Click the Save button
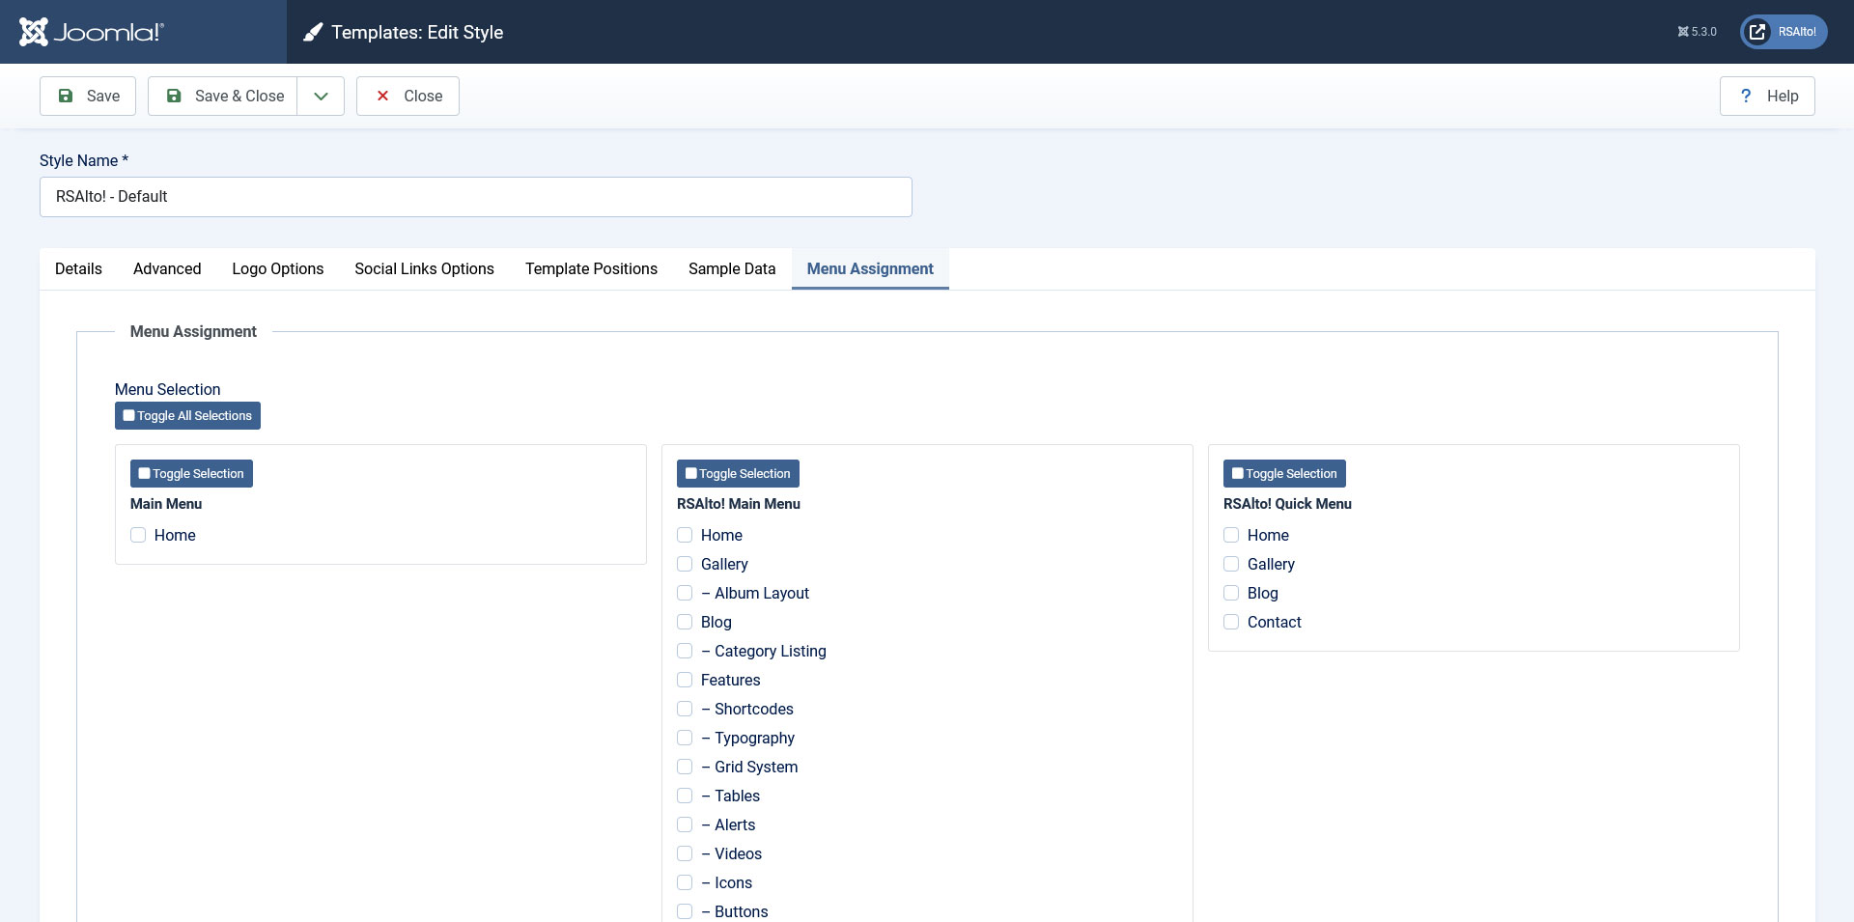This screenshot has height=922, width=1854. pos(88,96)
